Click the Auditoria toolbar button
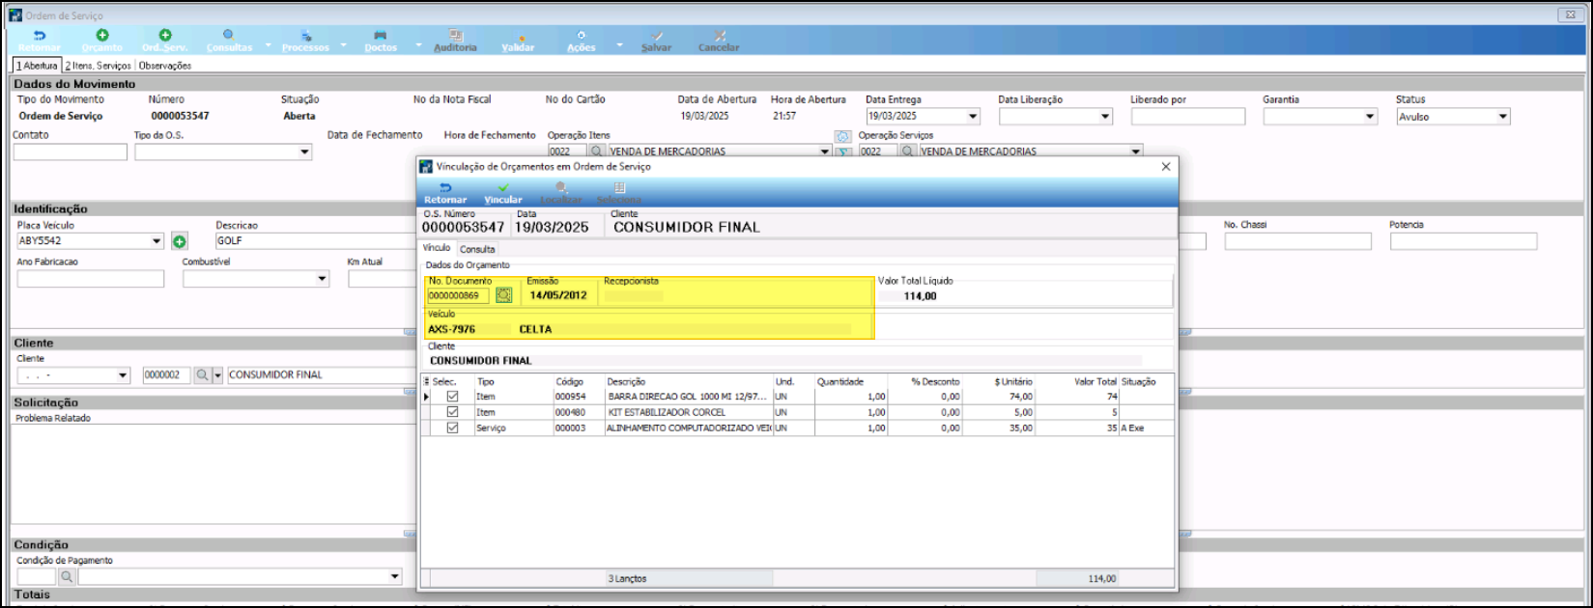Viewport: 1593px width, 608px height. [455, 41]
